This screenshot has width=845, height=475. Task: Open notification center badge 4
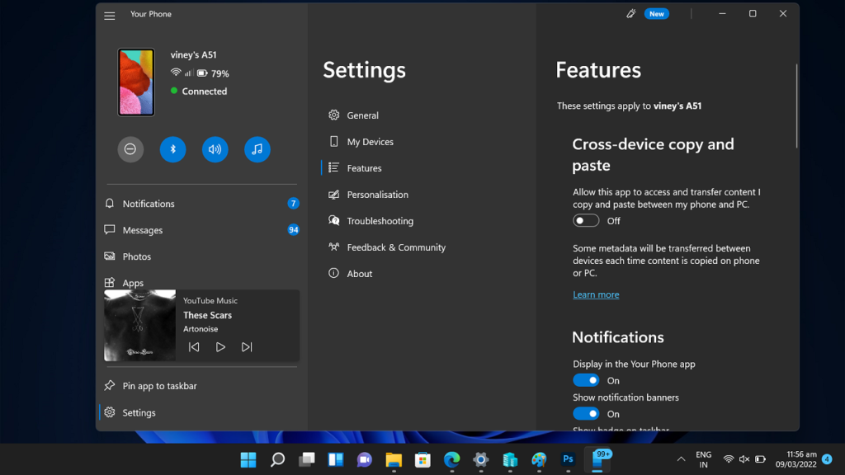click(827, 459)
